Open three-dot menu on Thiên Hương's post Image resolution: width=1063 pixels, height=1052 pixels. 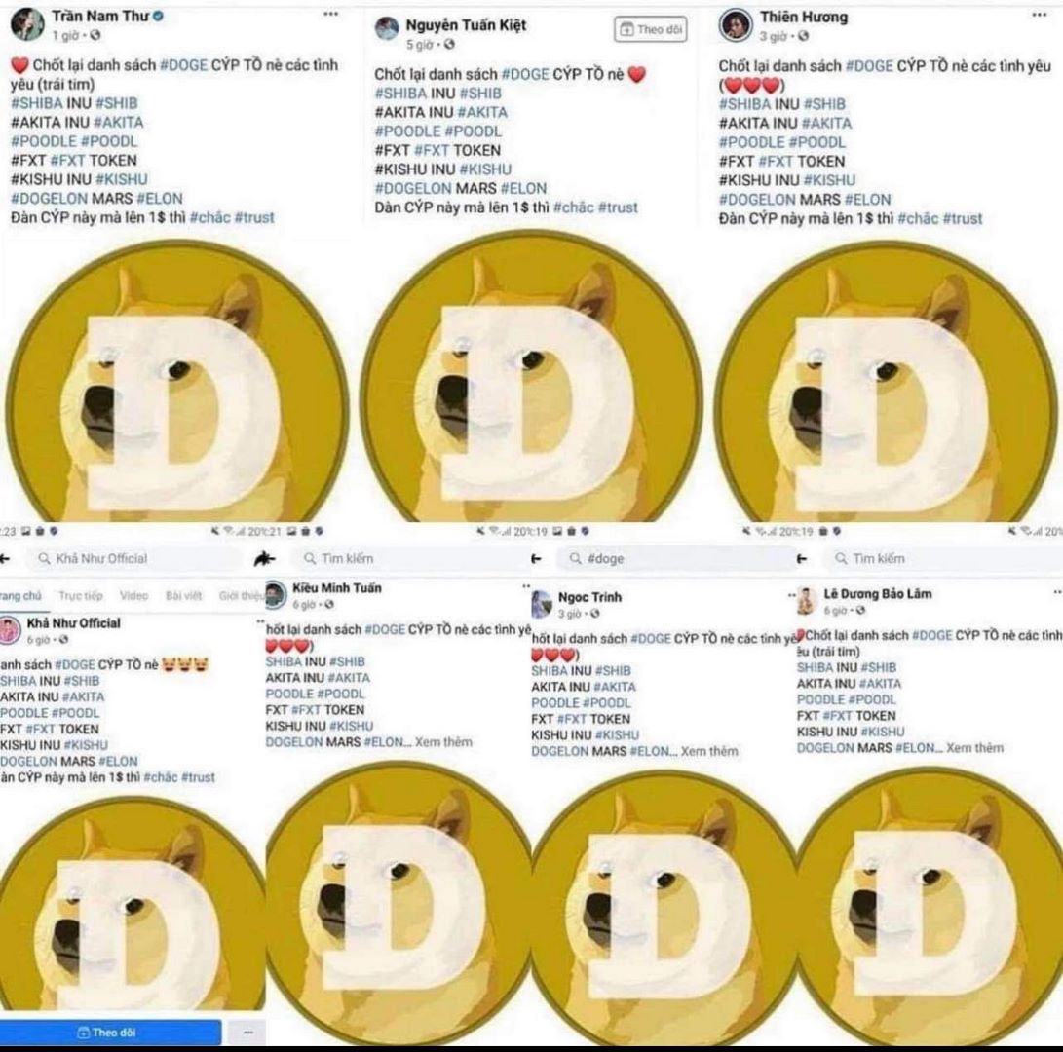[1039, 15]
